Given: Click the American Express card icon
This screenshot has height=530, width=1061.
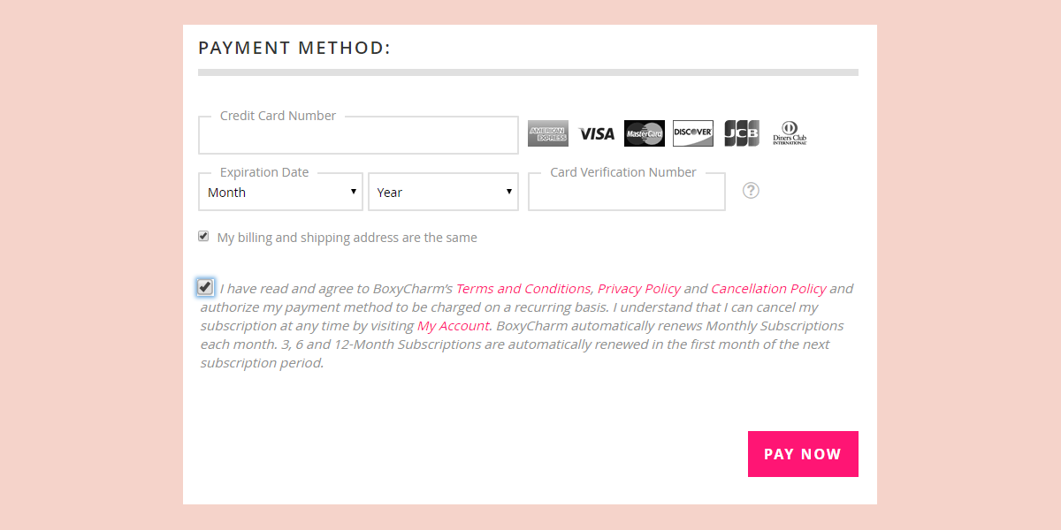Looking at the screenshot, I should [548, 134].
